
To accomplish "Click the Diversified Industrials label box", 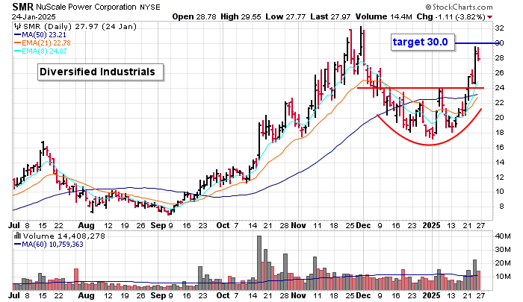I will [100, 72].
